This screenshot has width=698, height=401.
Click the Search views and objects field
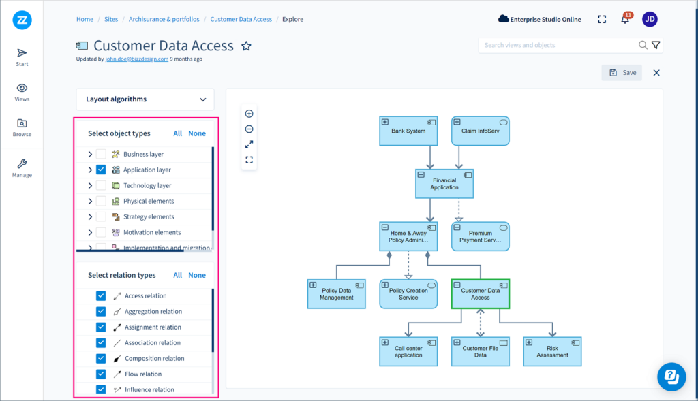tap(559, 45)
